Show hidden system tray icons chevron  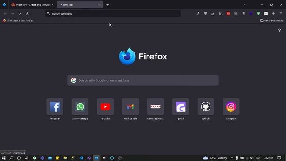pyautogui.click(x=232, y=158)
